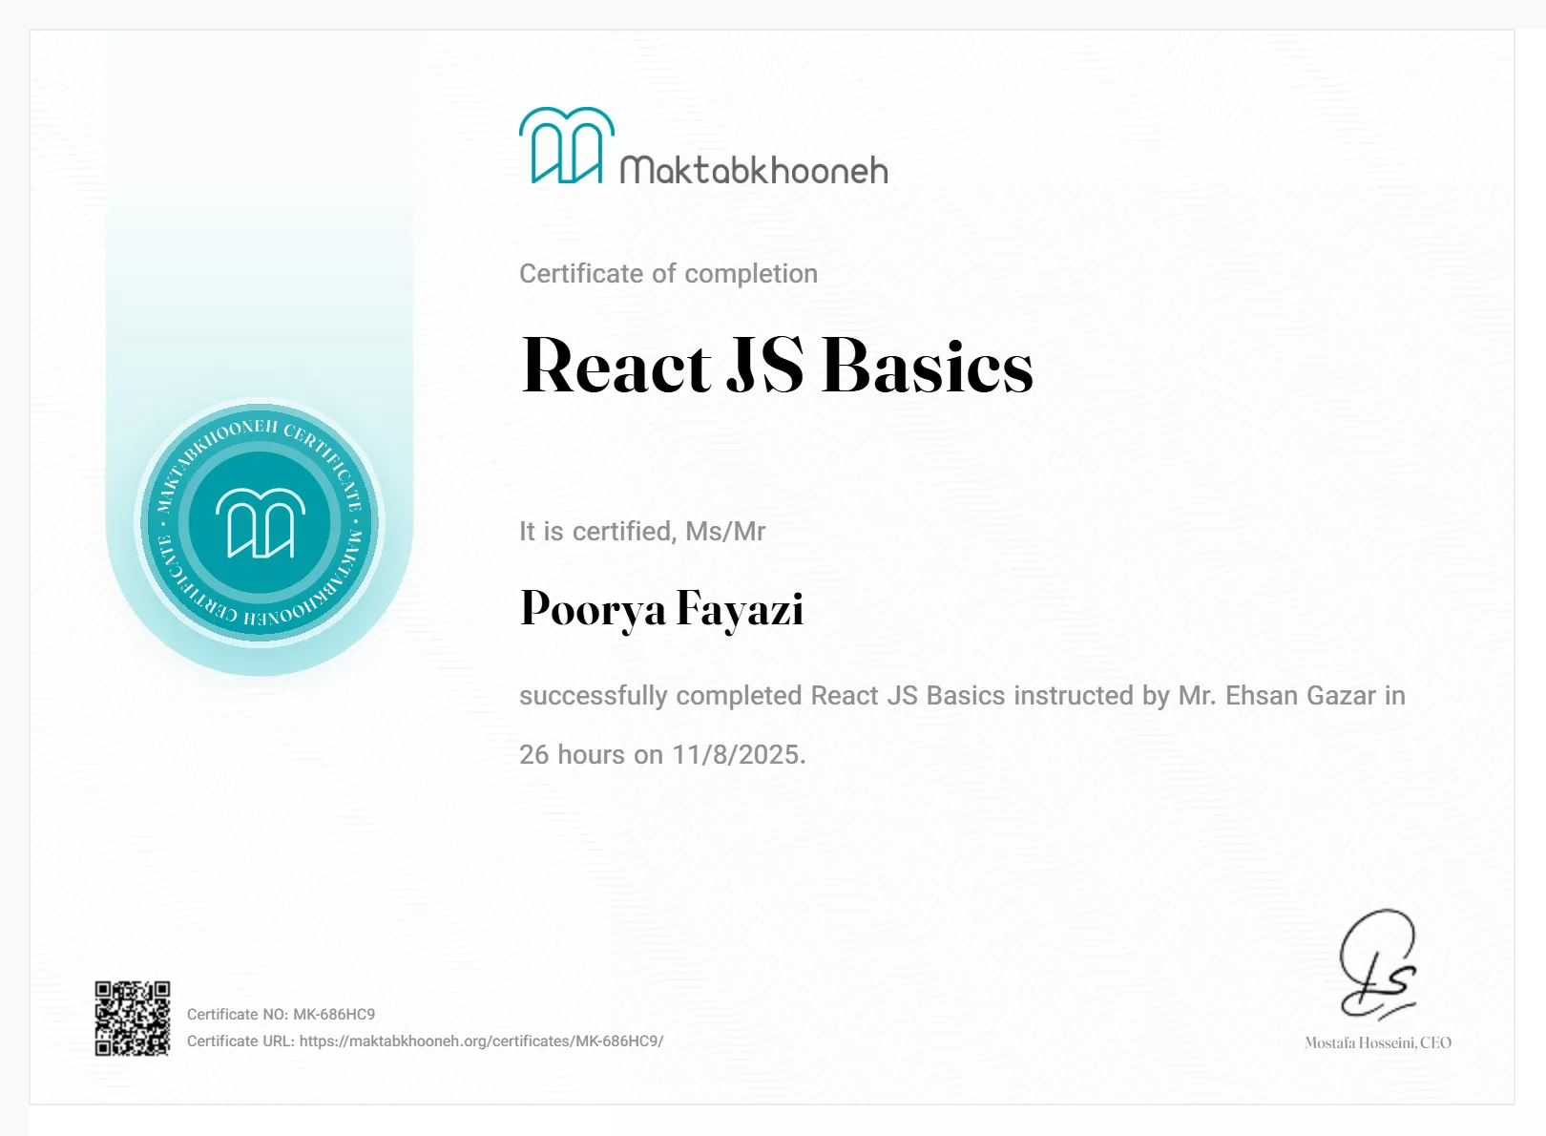Click the upside-down text at seal bottom
1546x1136 pixels.
tap(260, 615)
